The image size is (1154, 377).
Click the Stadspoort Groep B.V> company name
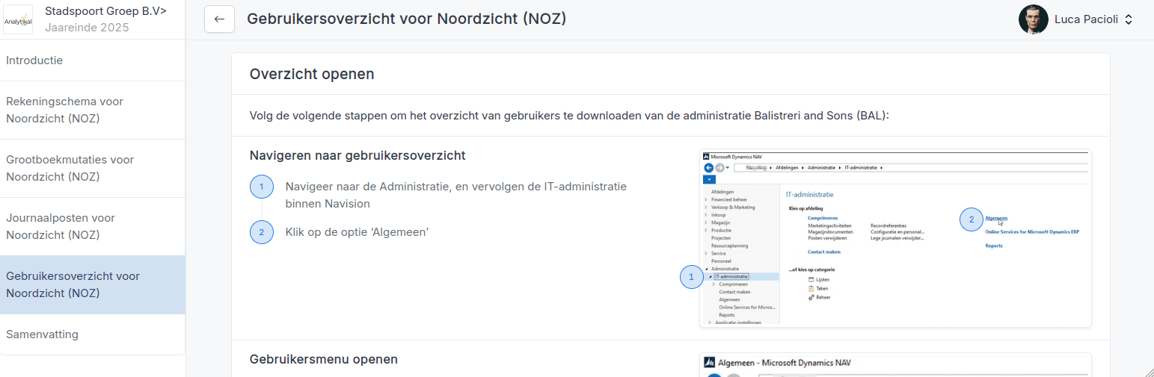point(106,11)
